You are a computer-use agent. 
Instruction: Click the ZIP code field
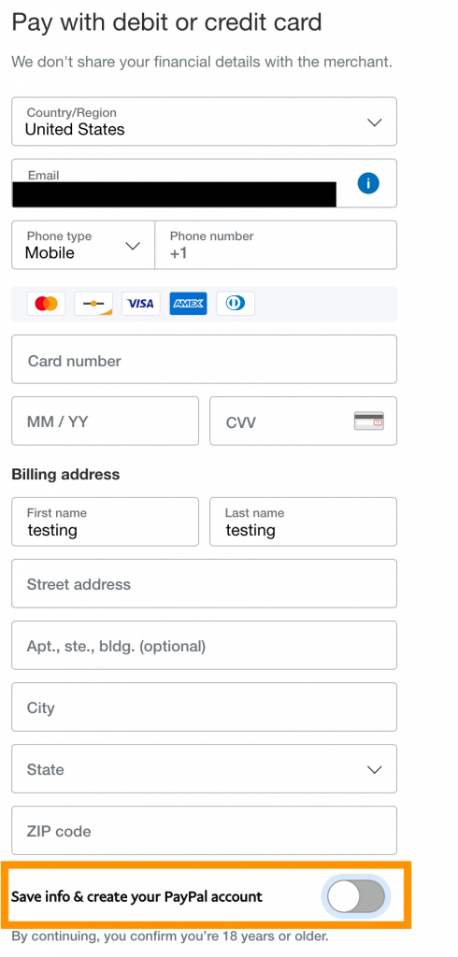(x=204, y=830)
